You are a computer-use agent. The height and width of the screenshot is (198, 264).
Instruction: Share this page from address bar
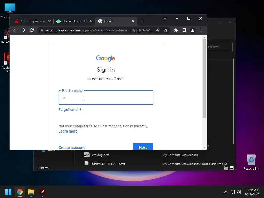pyautogui.click(x=158, y=30)
